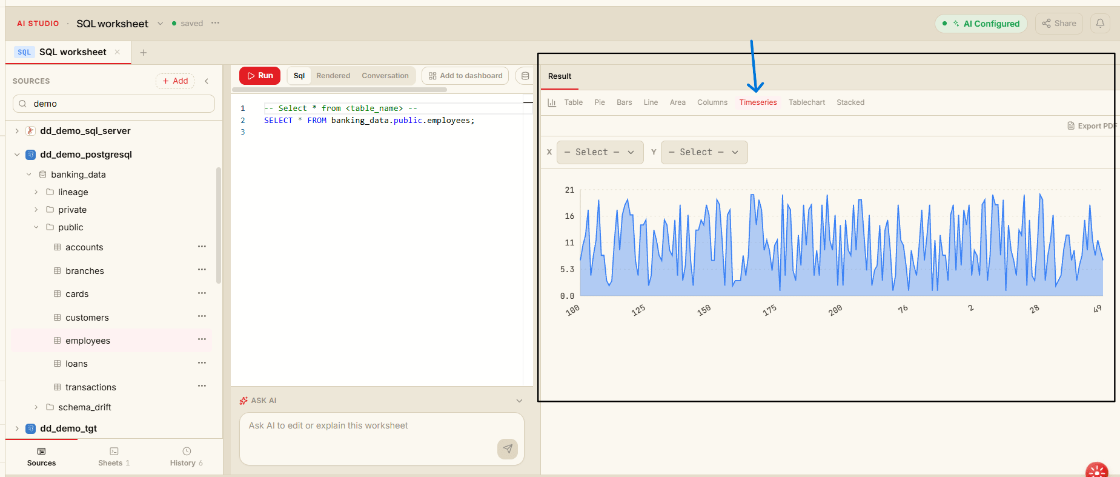This screenshot has width=1120, height=477.
Task: Collapse the public folder
Action: 36,227
